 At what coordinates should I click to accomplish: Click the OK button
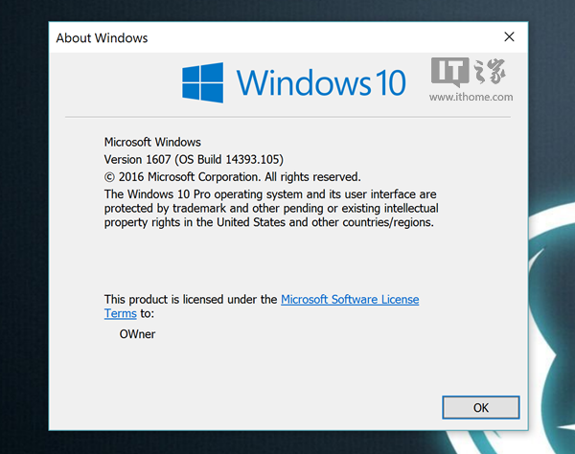click(x=481, y=407)
